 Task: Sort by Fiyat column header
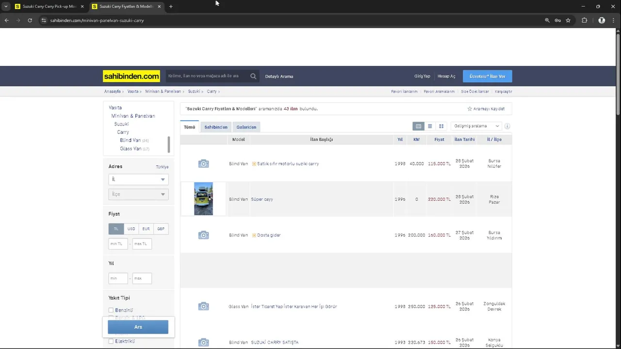pyautogui.click(x=439, y=140)
